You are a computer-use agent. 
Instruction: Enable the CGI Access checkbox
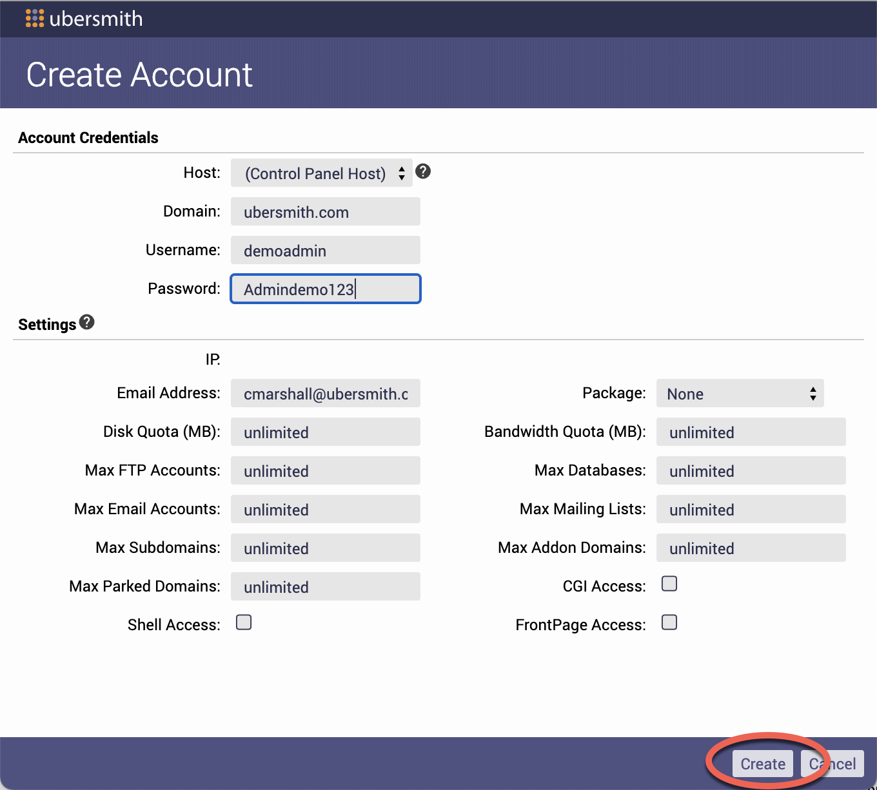[669, 584]
